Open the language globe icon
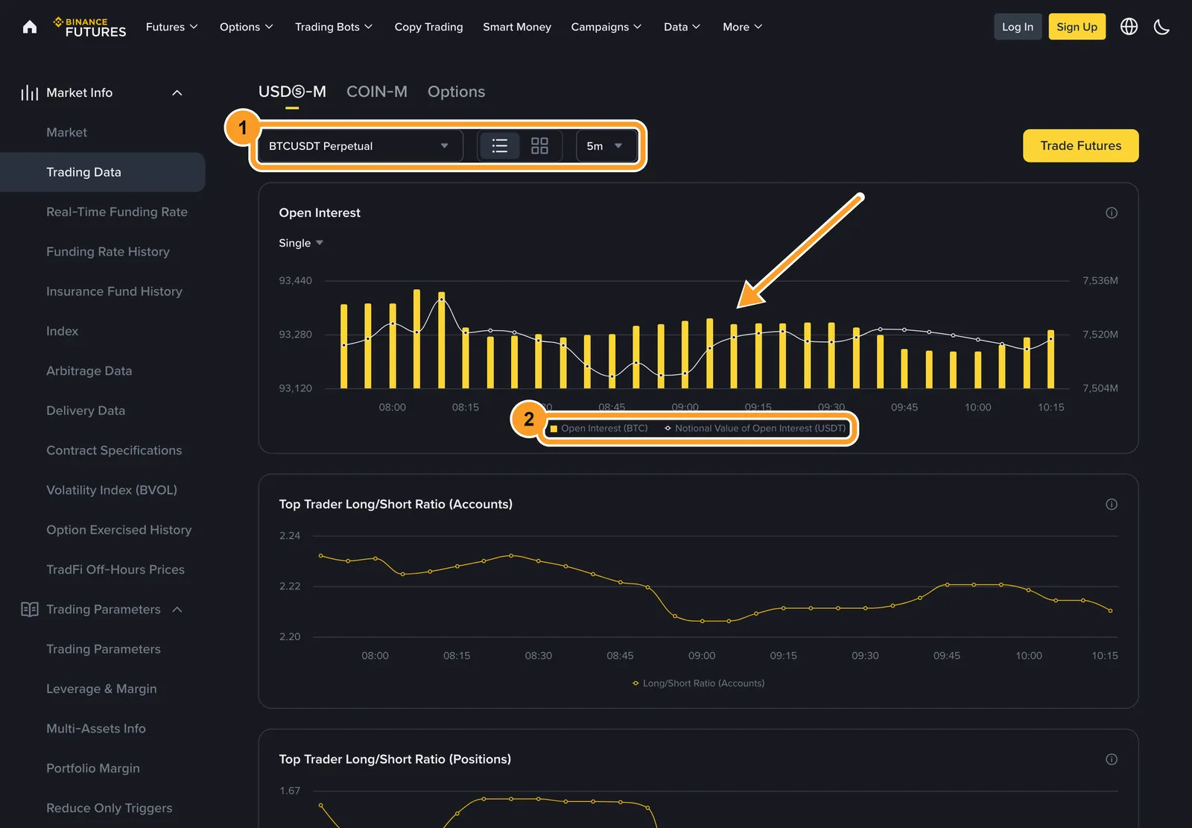The width and height of the screenshot is (1192, 828). (1129, 27)
